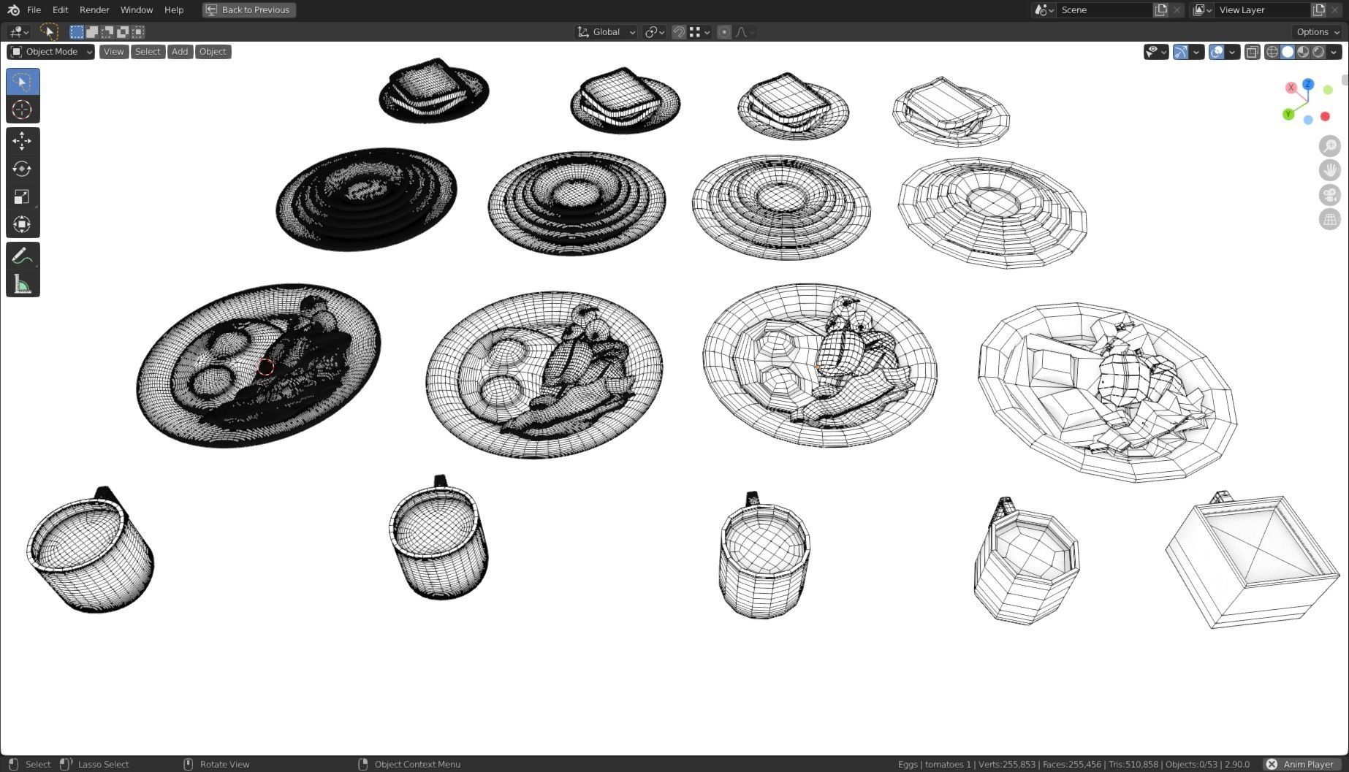Switch to Solid viewport shading
Screen dimensions: 1349x772
[1288, 52]
